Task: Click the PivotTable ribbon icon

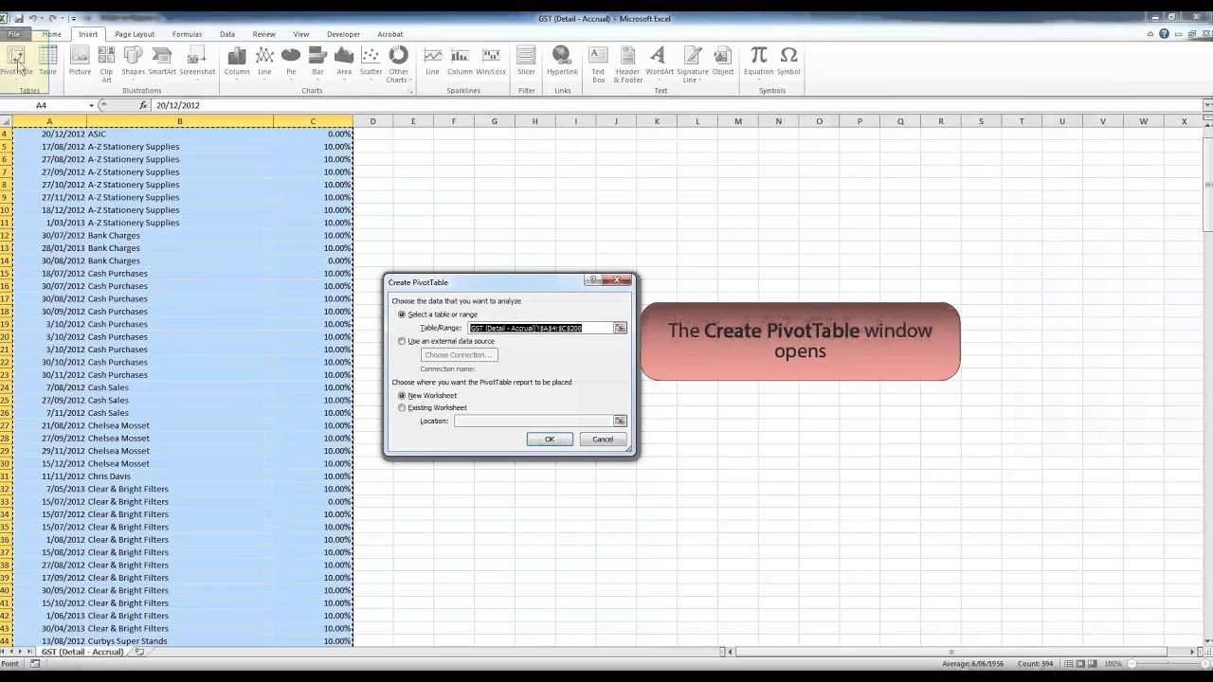Action: click(16, 62)
